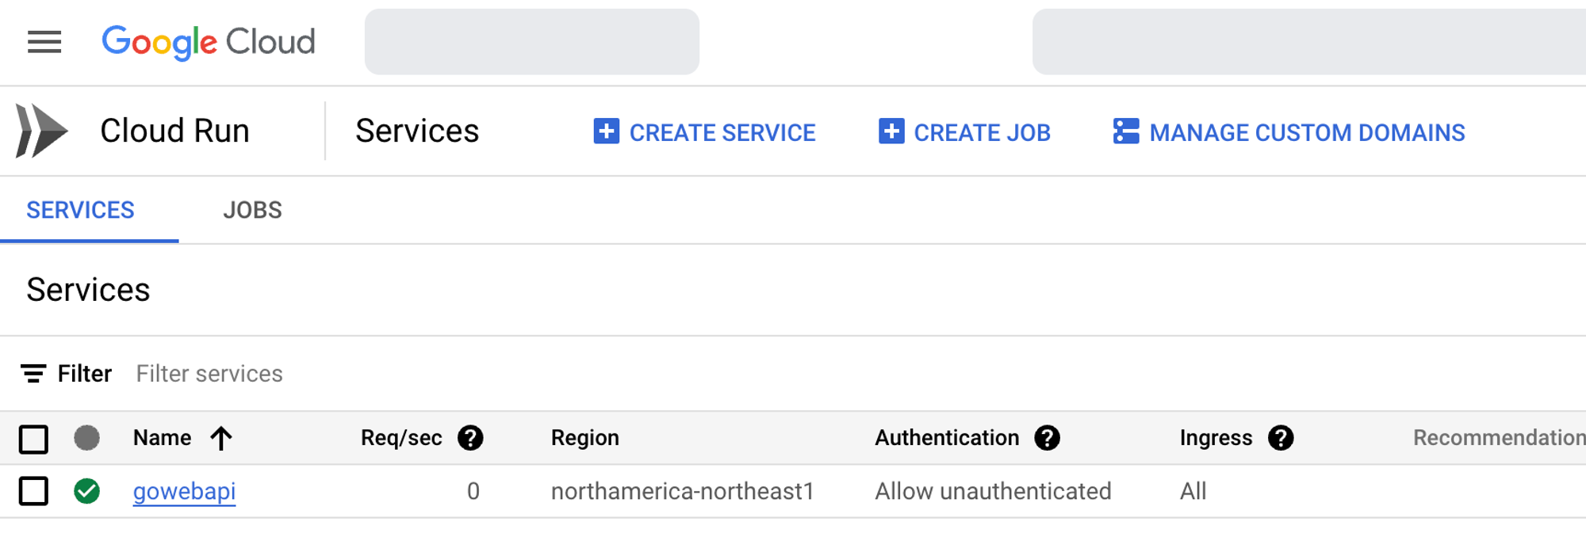Screen dimensions: 1586x533
Task: Click the green status checkmark for gowebapi
Action: point(87,491)
